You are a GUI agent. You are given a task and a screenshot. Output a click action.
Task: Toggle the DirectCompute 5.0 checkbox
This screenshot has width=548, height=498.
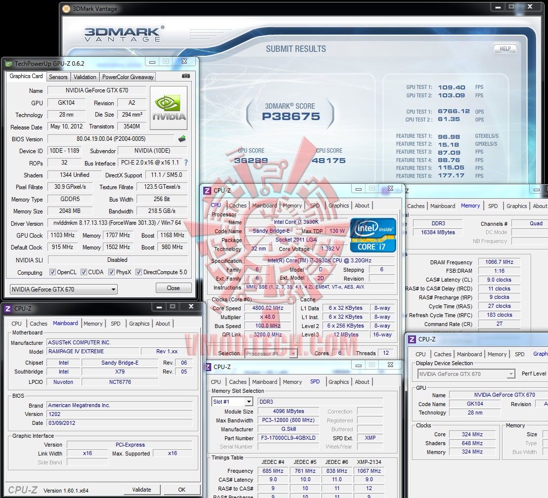tap(139, 272)
